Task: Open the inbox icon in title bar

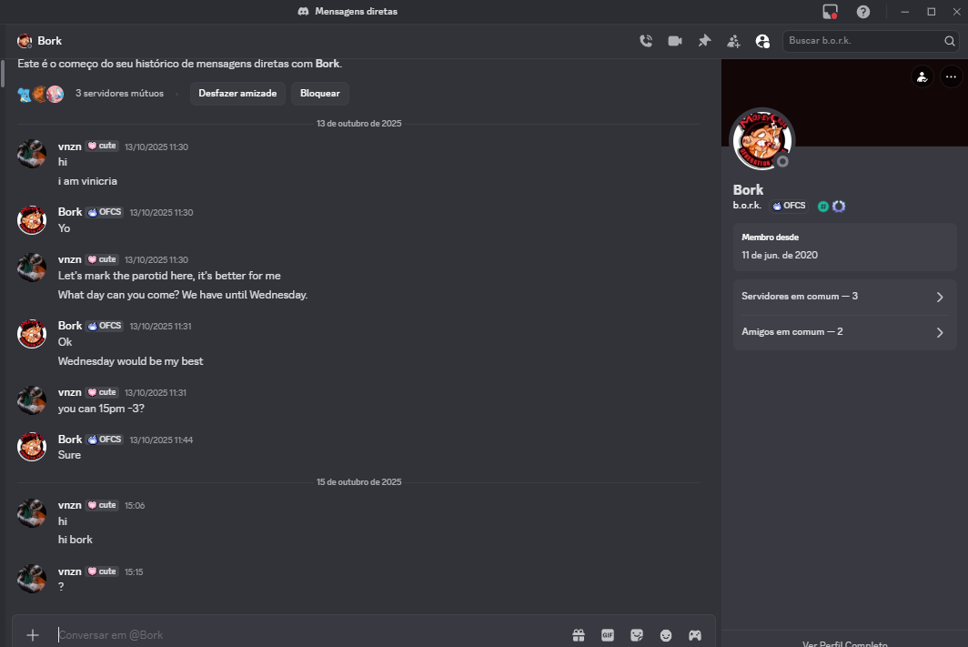Action: tap(831, 12)
